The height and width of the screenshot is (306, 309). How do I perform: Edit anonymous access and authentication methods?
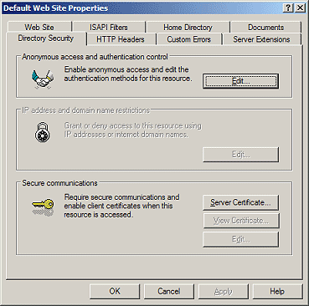point(240,81)
